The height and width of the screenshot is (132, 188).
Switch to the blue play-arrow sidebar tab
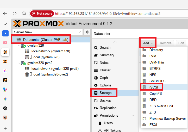pyautogui.click(x=5, y=33)
